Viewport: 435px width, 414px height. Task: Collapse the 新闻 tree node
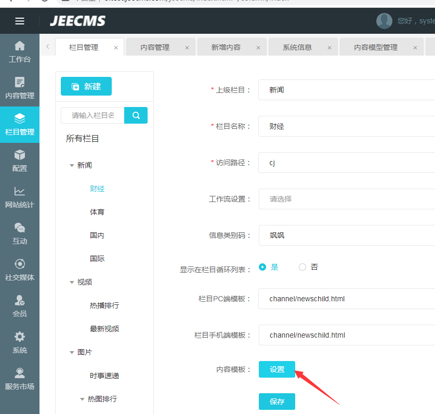(x=72, y=165)
